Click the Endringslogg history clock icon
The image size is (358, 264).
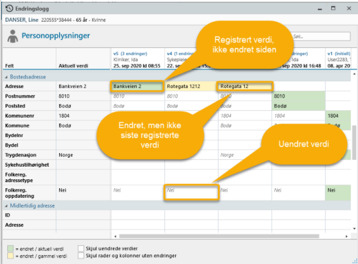[9, 8]
